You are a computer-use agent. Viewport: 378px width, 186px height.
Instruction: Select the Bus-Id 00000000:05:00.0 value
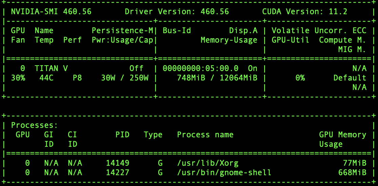point(201,69)
